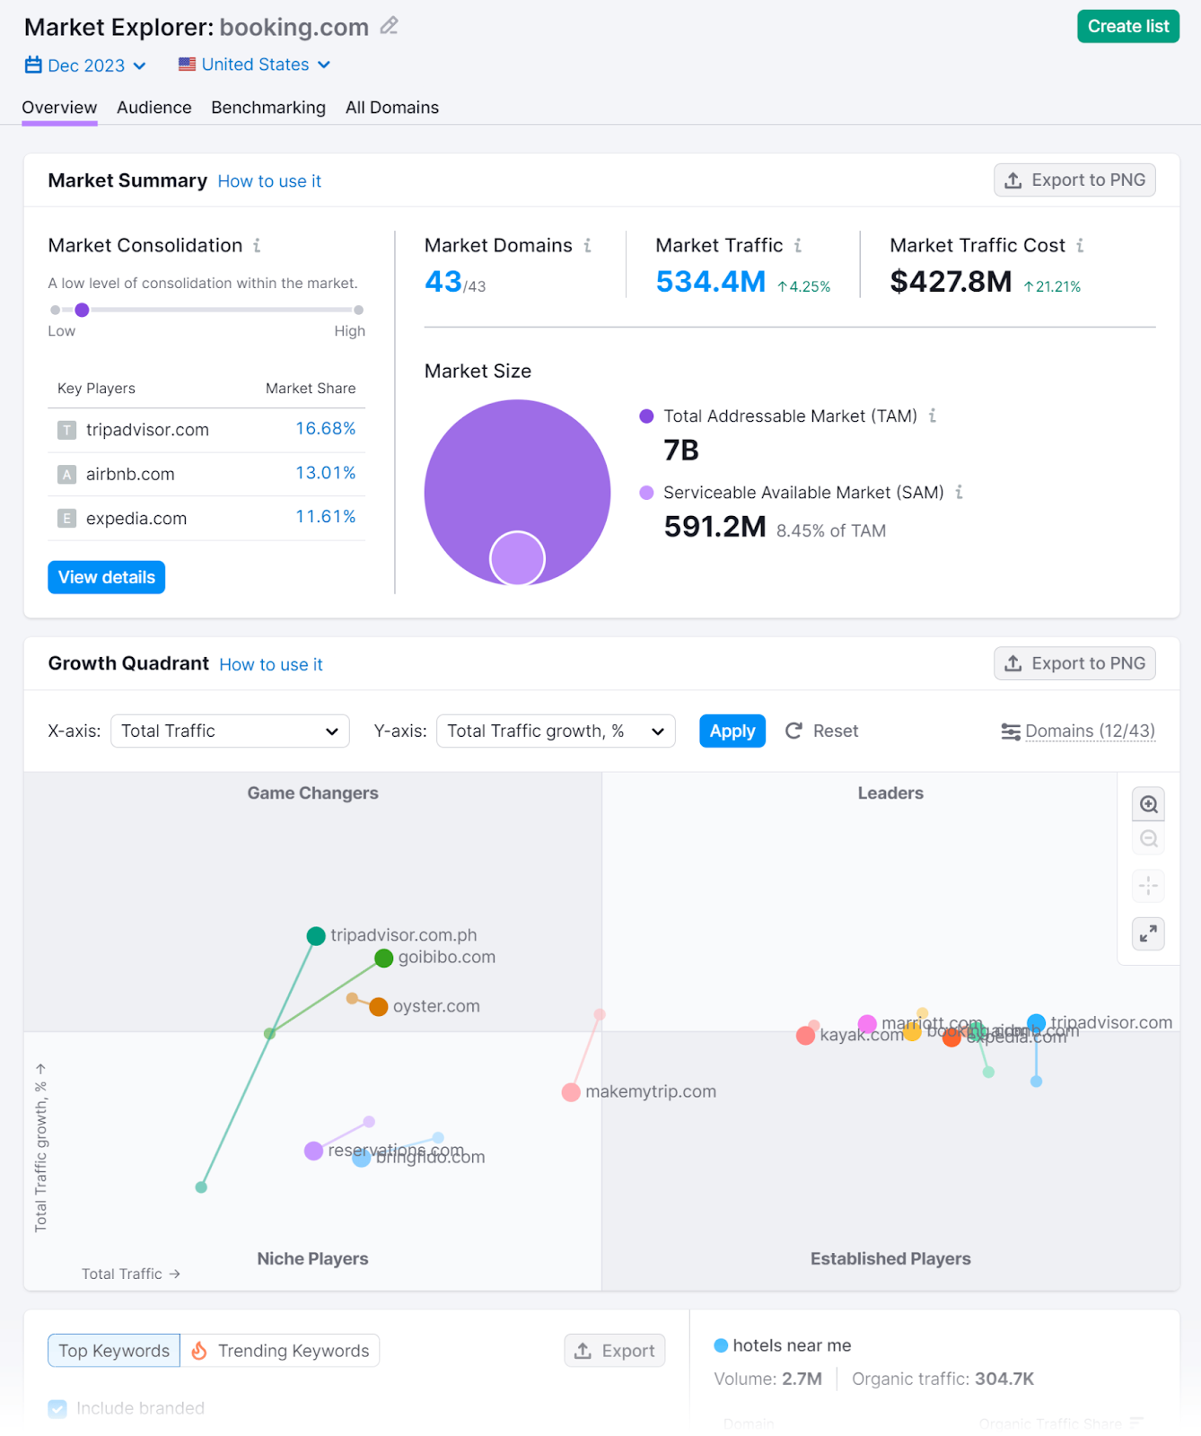1201x1436 pixels.
Task: Click the zoom out magnifier on chart
Action: click(1148, 839)
